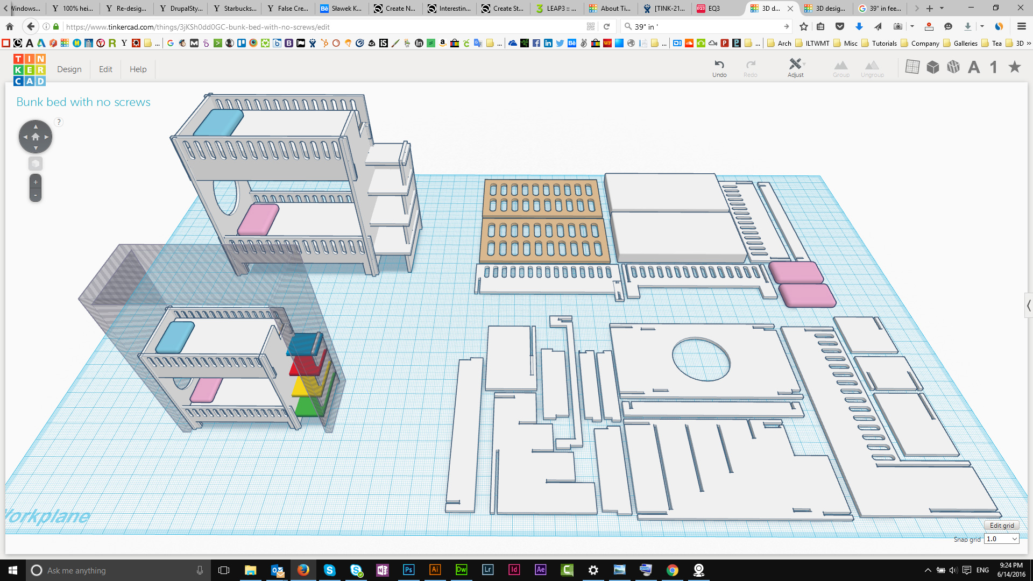Open the Adjust tool dropdown
1033x581 pixels.
tap(796, 68)
